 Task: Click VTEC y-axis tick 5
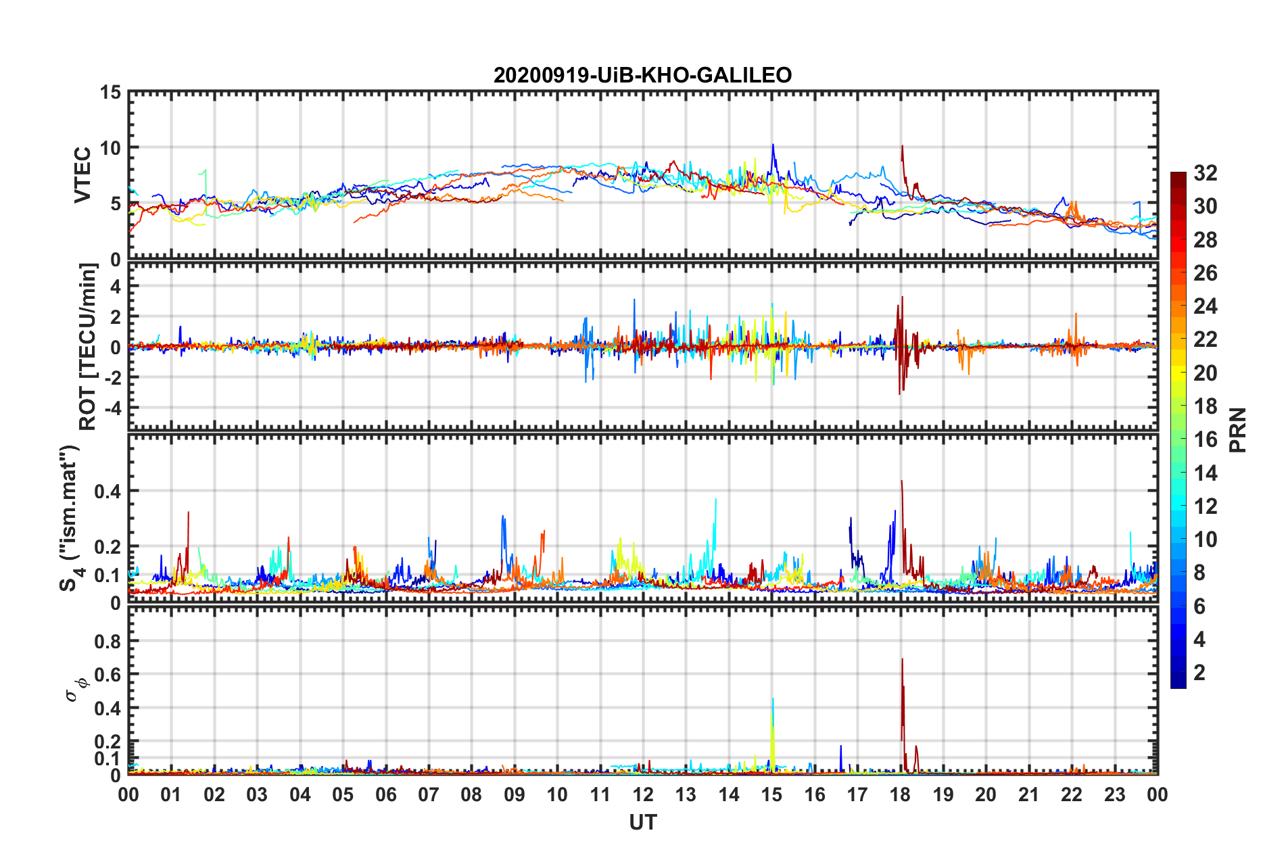(x=116, y=204)
